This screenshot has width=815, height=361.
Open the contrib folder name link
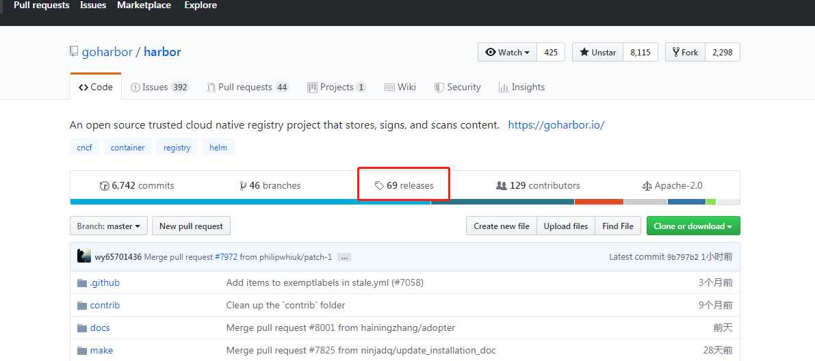click(x=105, y=306)
